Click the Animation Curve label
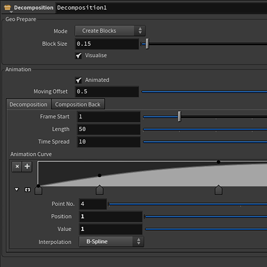Screen dimensions: 267x267 coord(31,154)
